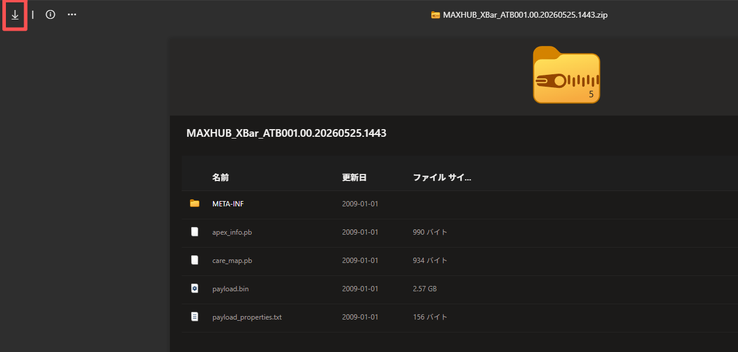Sort by the 更新日 column header
Screen dimensions: 738x352
tap(355, 177)
